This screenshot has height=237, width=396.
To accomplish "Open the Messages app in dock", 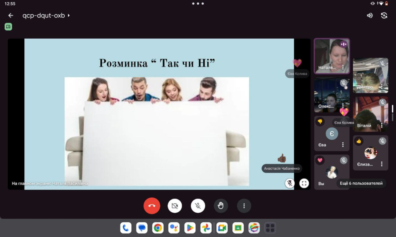I will (x=142, y=228).
